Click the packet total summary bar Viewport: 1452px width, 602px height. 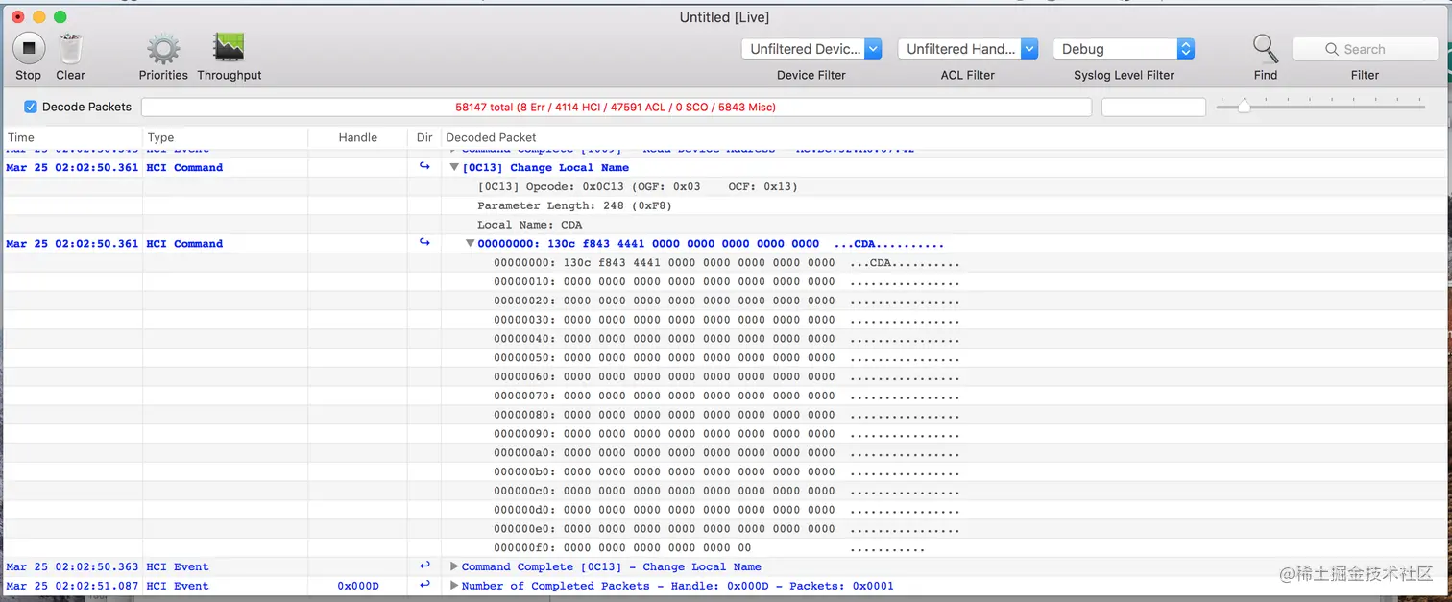tap(616, 108)
